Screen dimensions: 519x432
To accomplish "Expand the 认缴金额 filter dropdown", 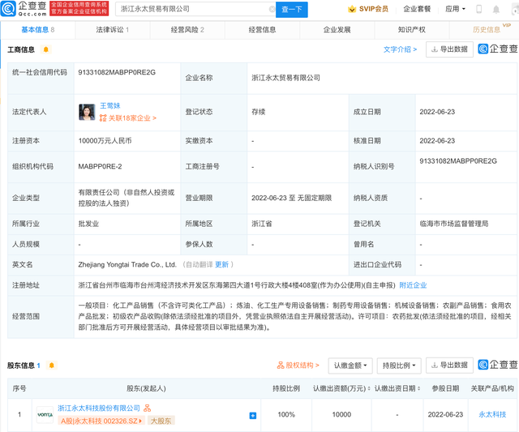I will pos(350,366).
